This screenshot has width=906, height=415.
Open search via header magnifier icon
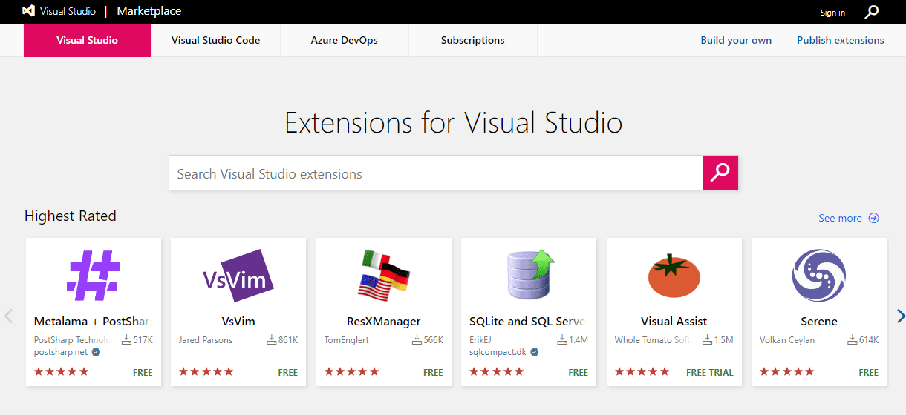[872, 12]
